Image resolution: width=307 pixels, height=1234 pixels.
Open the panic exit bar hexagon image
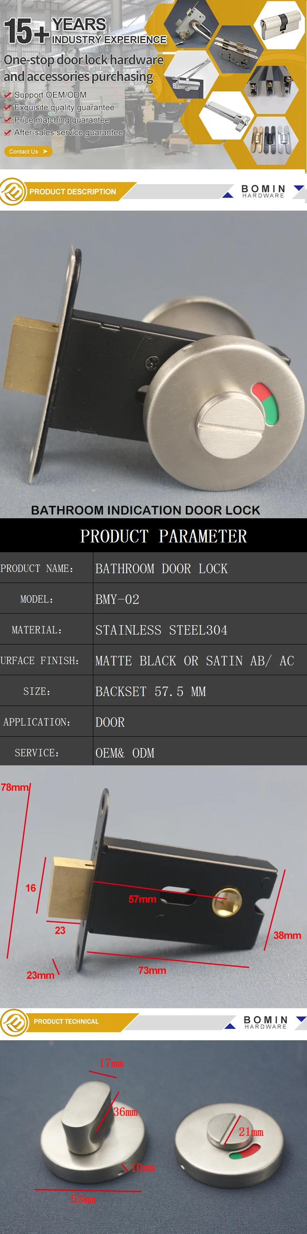tap(226, 115)
